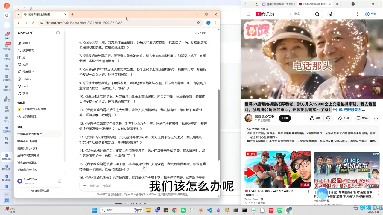Jump to bottom with down-arrow button
This screenshot has width=383, height=215.
click(x=143, y=167)
